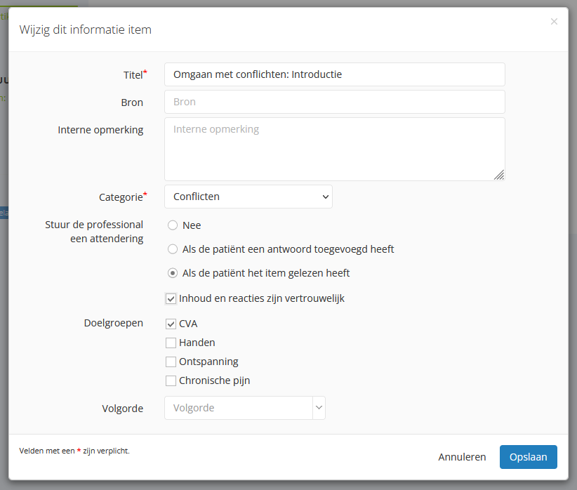
Task: Focus the Interne opmerking text area
Action: point(334,149)
